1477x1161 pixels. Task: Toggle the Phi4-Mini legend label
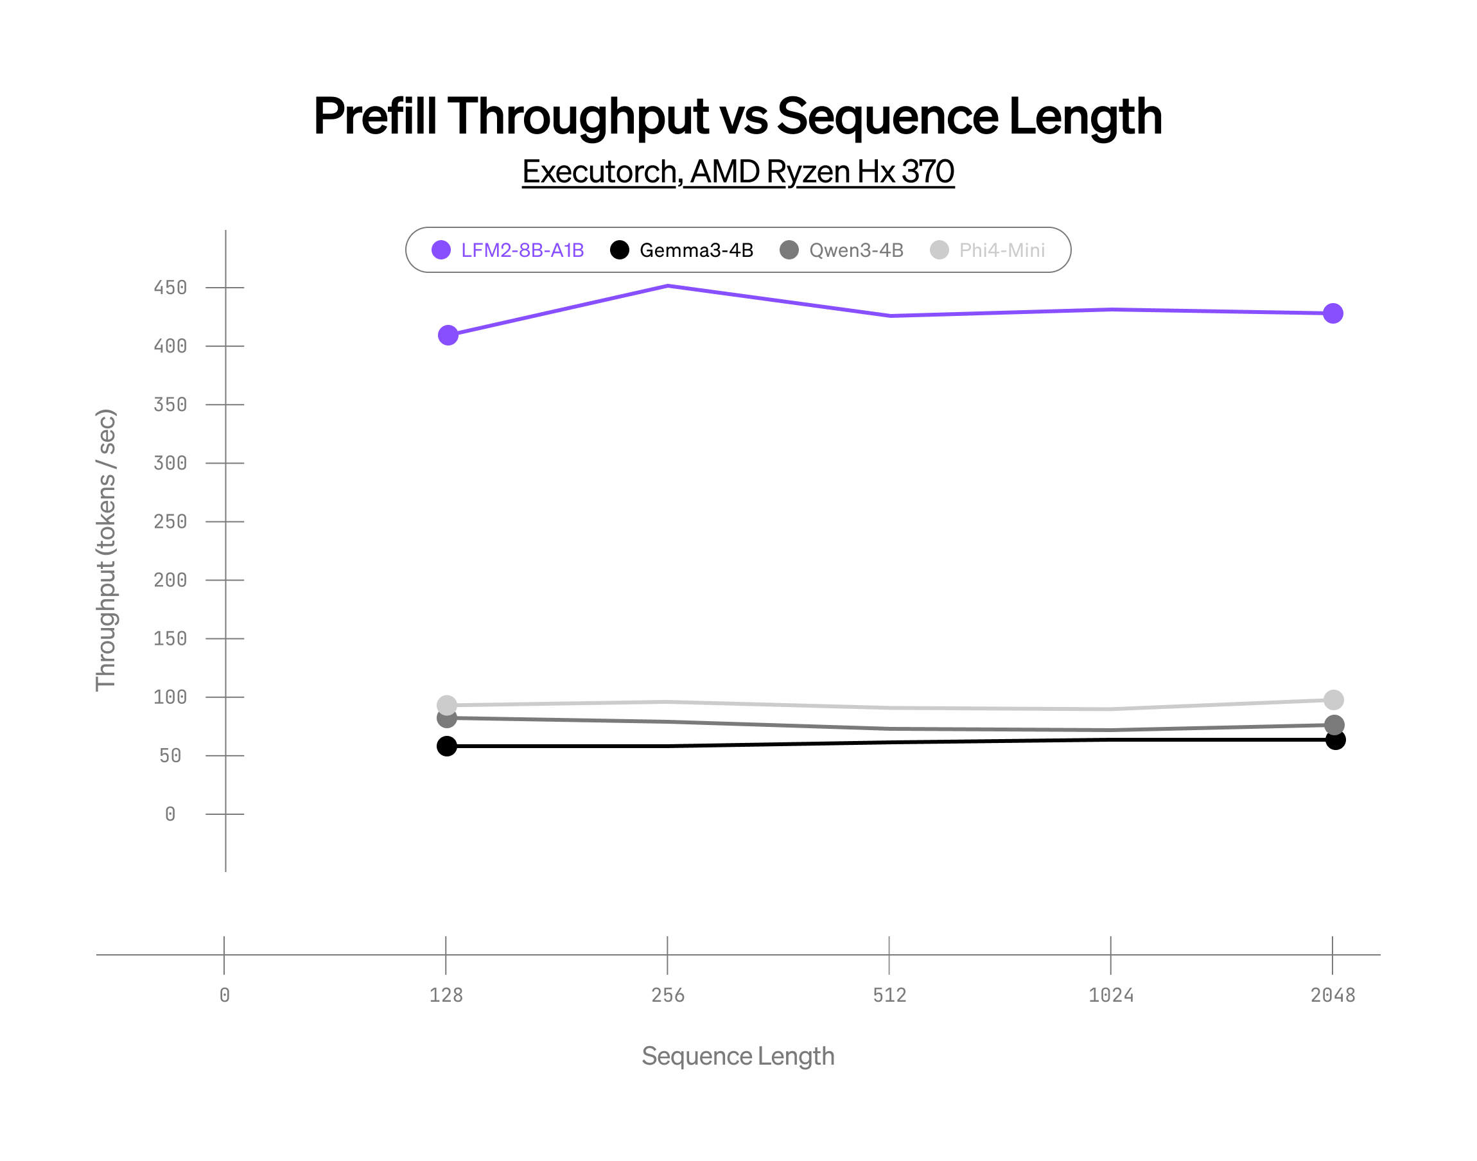(1001, 250)
